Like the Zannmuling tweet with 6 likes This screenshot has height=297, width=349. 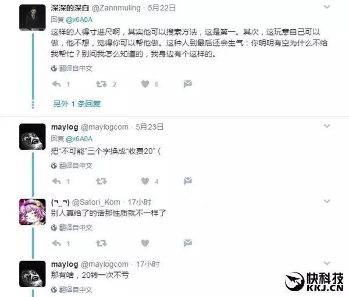click(x=145, y=84)
